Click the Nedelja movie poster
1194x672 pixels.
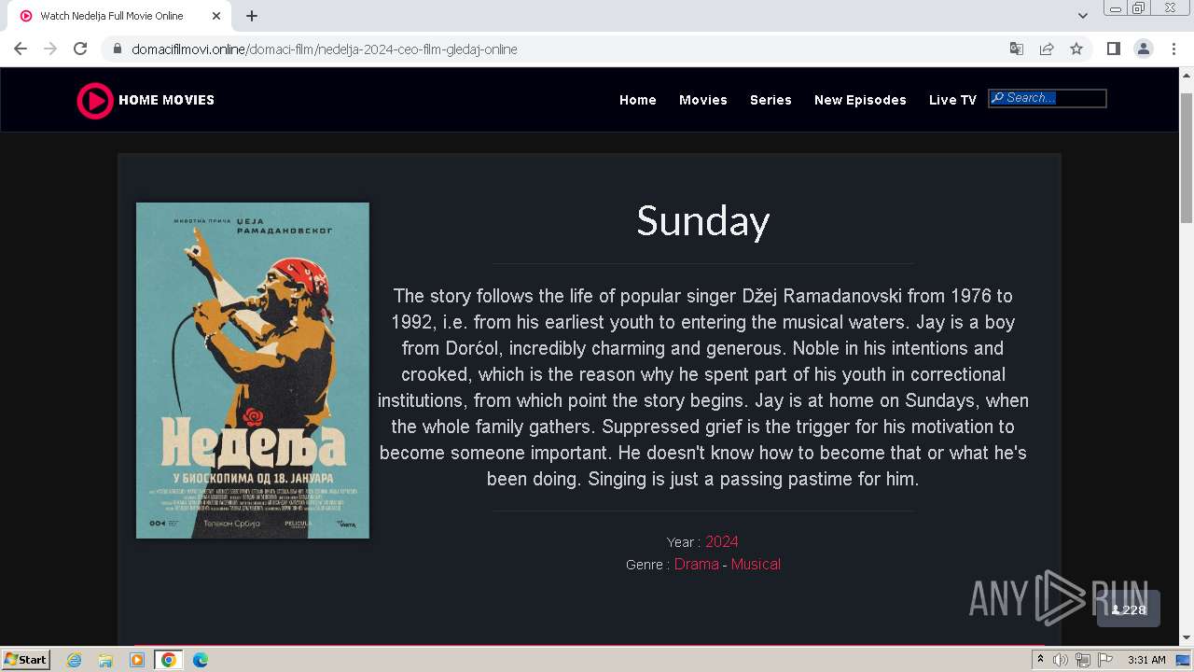coord(253,371)
